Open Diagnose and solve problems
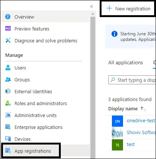The height and width of the screenshot is (159, 156). coord(46,40)
